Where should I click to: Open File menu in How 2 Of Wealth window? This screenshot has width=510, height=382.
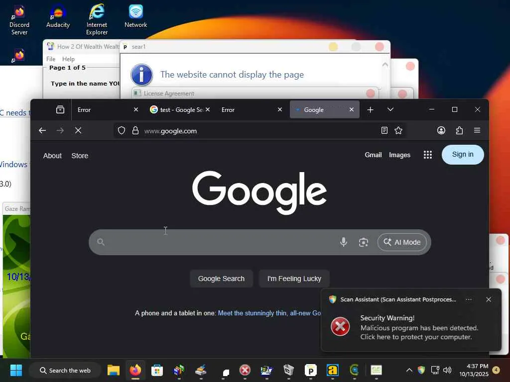click(51, 59)
